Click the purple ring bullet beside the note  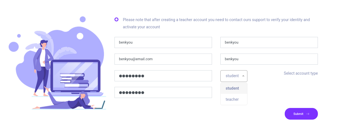click(116, 19)
